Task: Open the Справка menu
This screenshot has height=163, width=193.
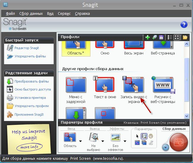Action: click(82, 14)
